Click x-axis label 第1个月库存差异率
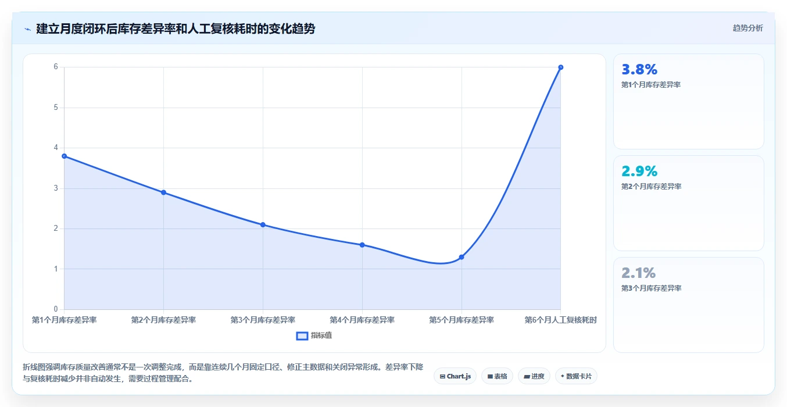Viewport: 787px width, 407px height. click(64, 320)
